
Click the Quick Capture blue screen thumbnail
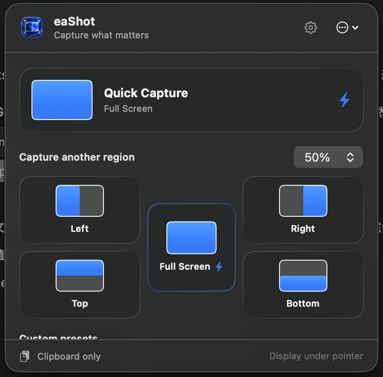pyautogui.click(x=62, y=100)
